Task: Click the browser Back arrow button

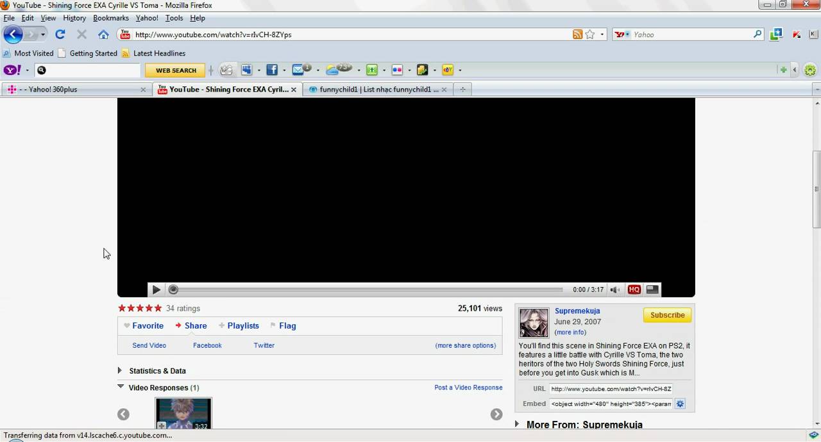Action: (x=13, y=35)
